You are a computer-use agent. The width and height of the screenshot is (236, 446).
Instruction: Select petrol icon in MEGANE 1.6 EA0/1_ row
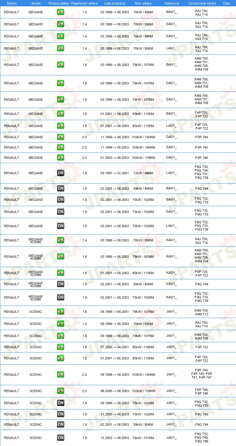pyautogui.click(x=61, y=100)
